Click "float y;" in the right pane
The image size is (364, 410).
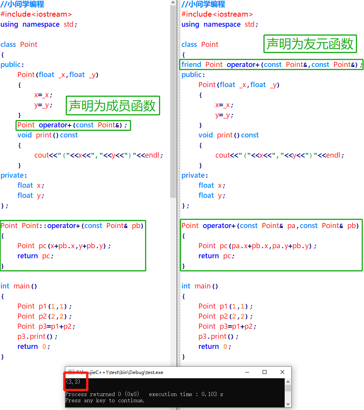tap(212, 196)
